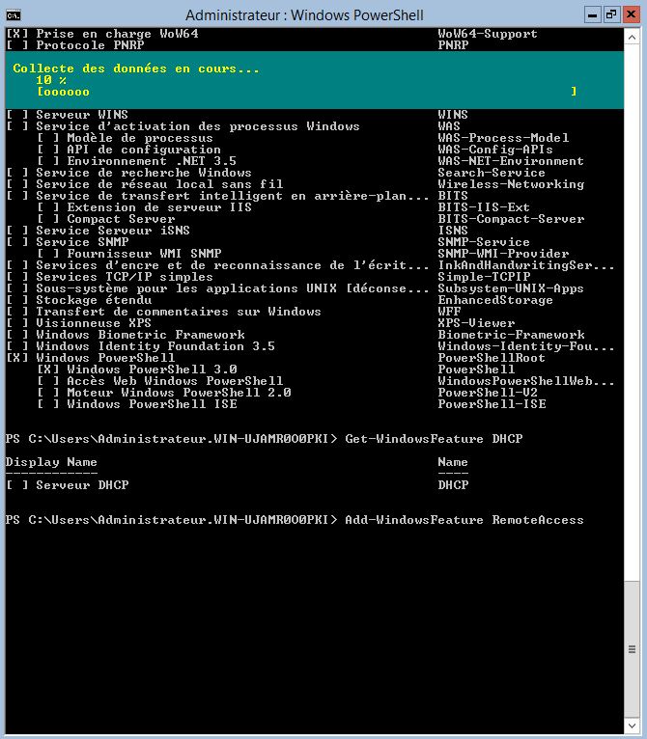Image resolution: width=647 pixels, height=739 pixels.
Task: Click the 'PowerShellRoot' feature name
Action: coord(492,358)
